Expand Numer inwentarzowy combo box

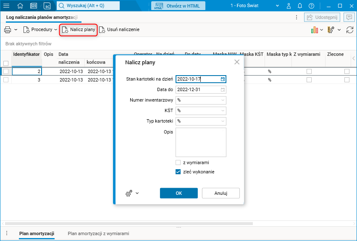click(223, 100)
